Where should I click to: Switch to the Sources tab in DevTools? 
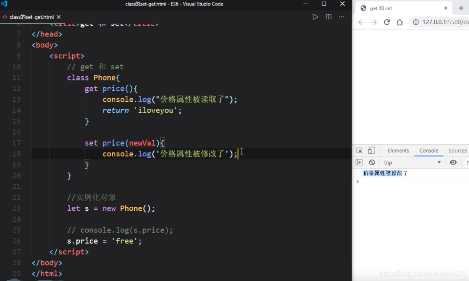[458, 151]
